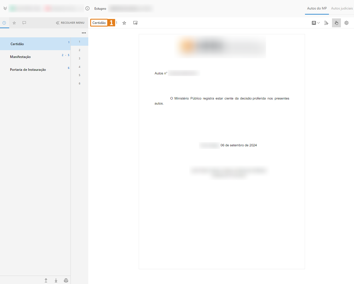Open the chronological history (clock) sidebar tab
354x284 pixels.
4,23
